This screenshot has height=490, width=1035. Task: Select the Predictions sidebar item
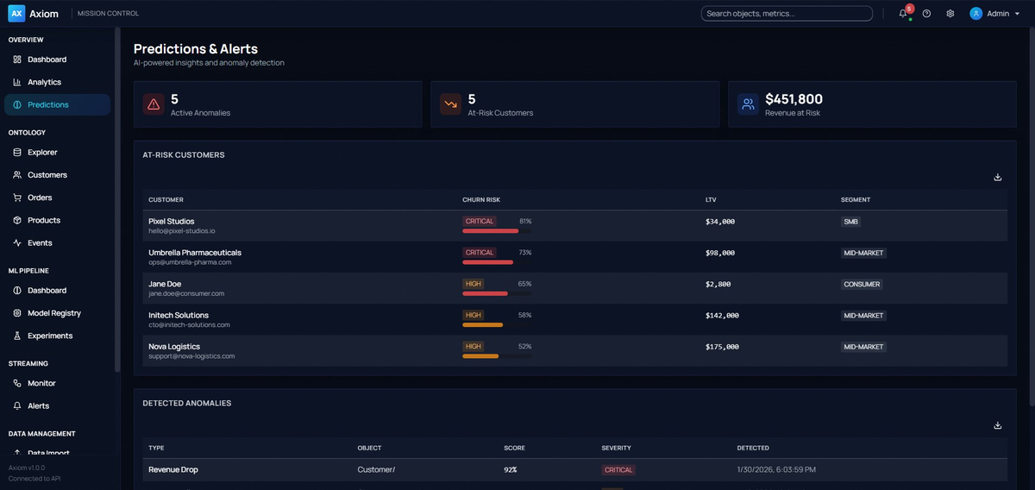[x=57, y=104]
